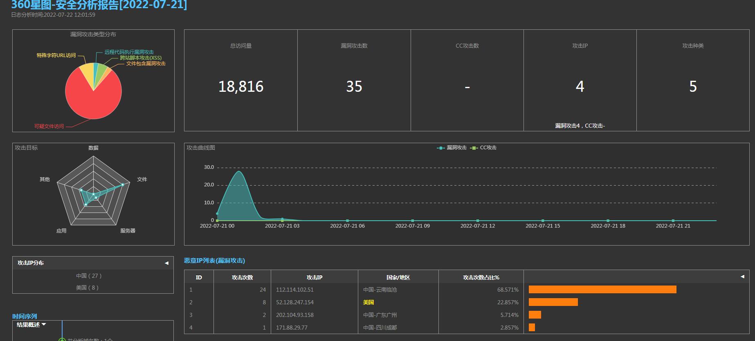Viewport: 755px width, 341px height.
Task: Click total visits value 18,816
Action: [x=241, y=86]
